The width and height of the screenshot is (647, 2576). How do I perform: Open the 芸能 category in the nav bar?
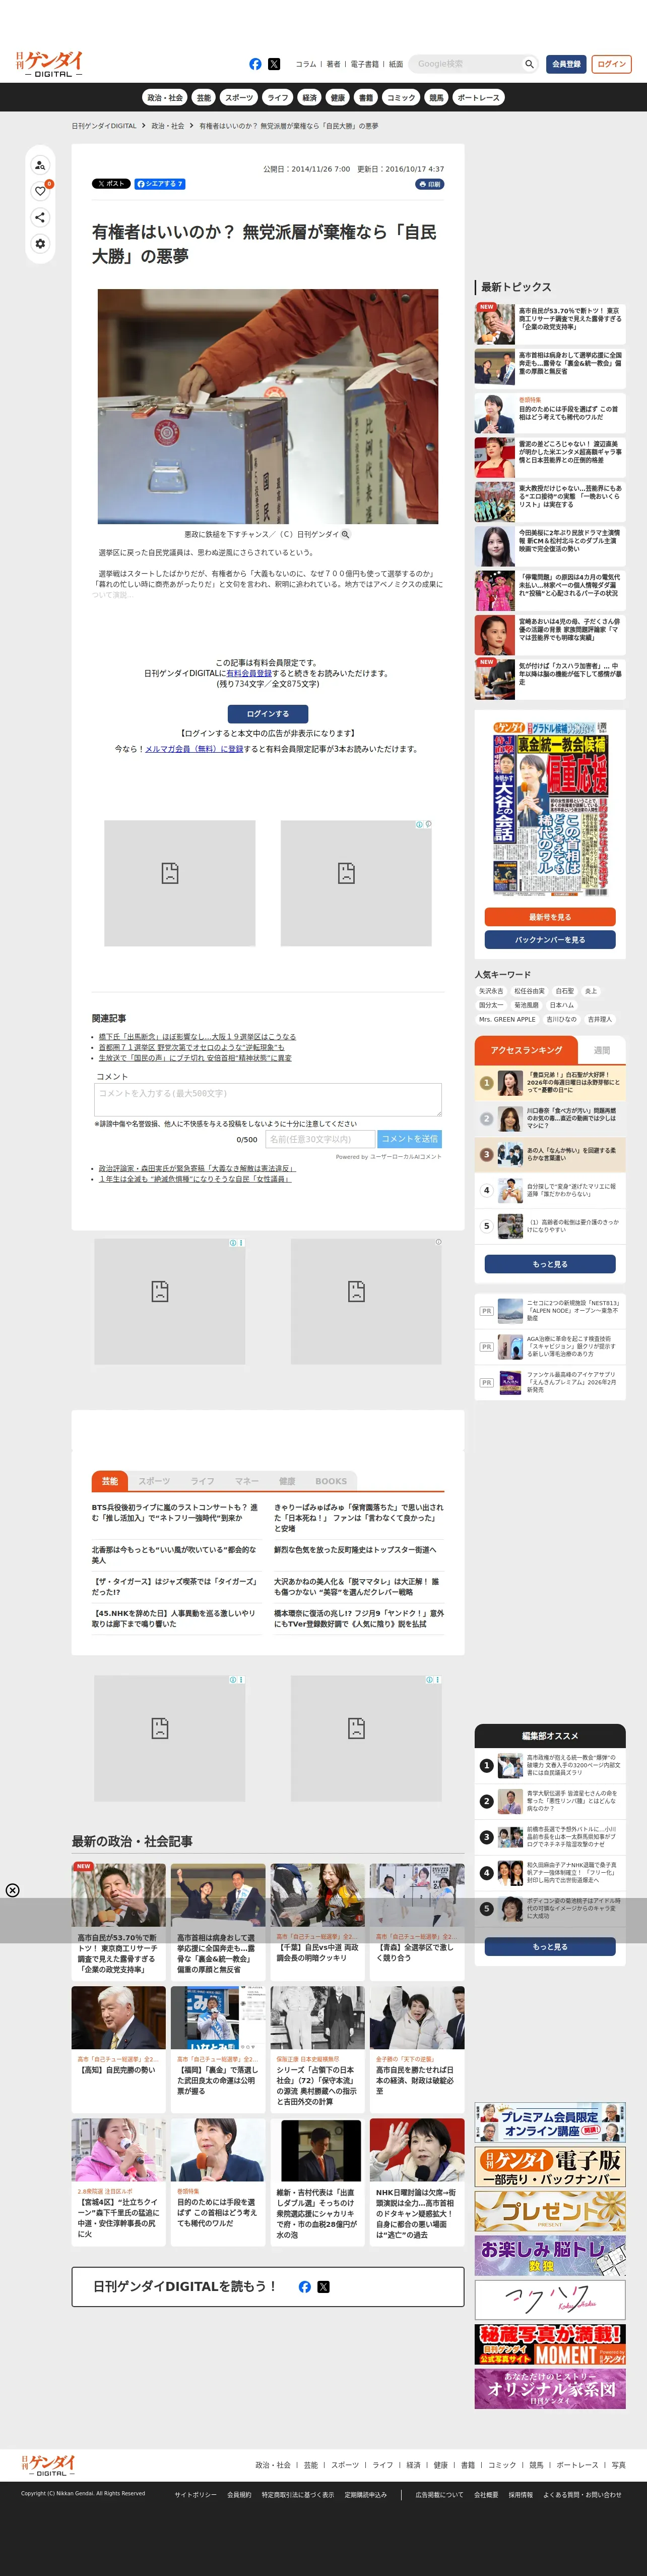(204, 98)
